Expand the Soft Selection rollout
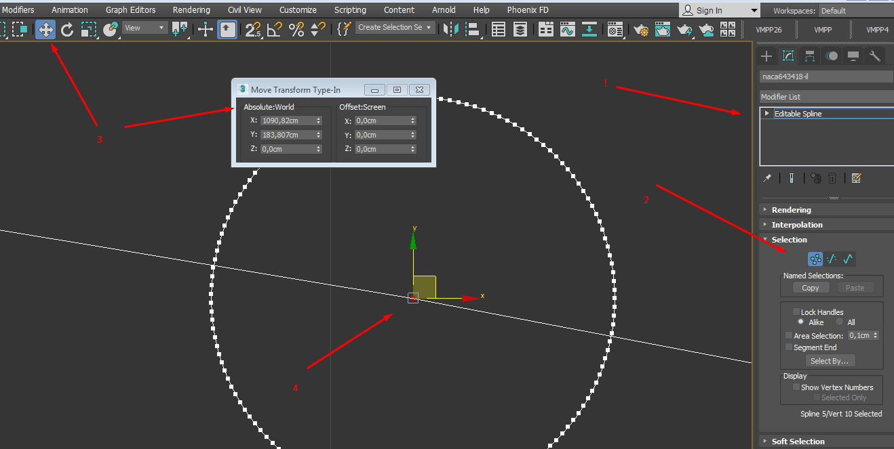Viewport: 894px width, 449px height. click(x=798, y=442)
